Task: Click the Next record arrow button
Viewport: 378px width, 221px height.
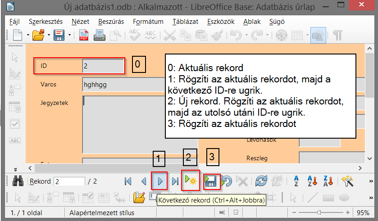Action: (x=160, y=181)
